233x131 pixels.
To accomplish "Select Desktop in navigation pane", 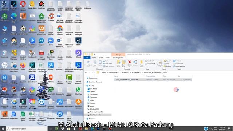I will [x=92, y=92].
